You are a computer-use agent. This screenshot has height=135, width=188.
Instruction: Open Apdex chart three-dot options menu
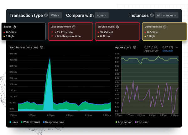point(177,47)
